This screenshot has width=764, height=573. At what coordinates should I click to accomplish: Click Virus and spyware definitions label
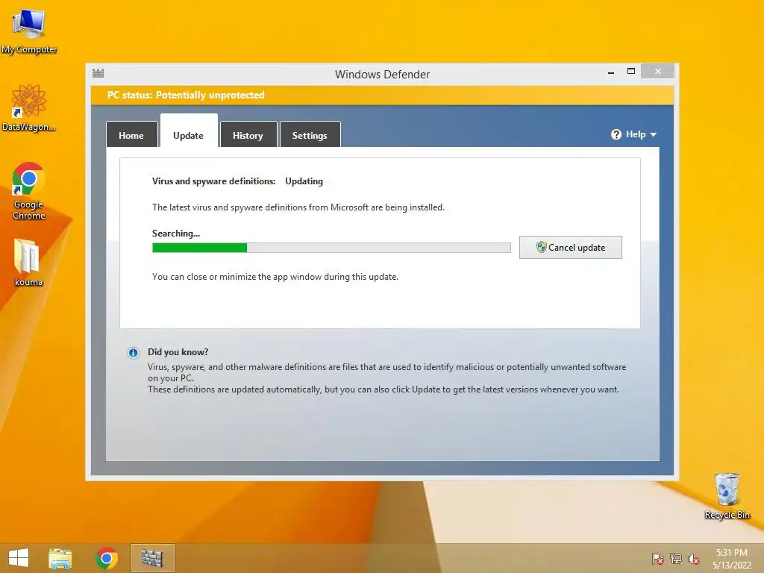tap(214, 181)
